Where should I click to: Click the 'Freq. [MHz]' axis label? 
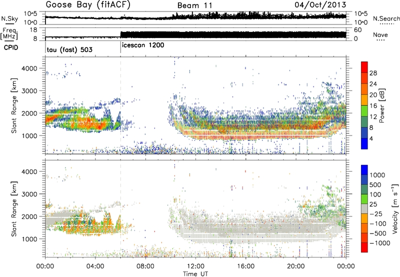(x=9, y=33)
